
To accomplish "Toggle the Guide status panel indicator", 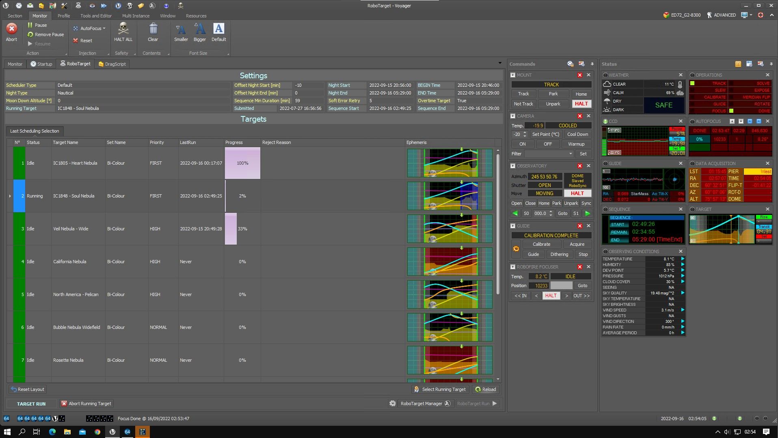I will point(605,163).
